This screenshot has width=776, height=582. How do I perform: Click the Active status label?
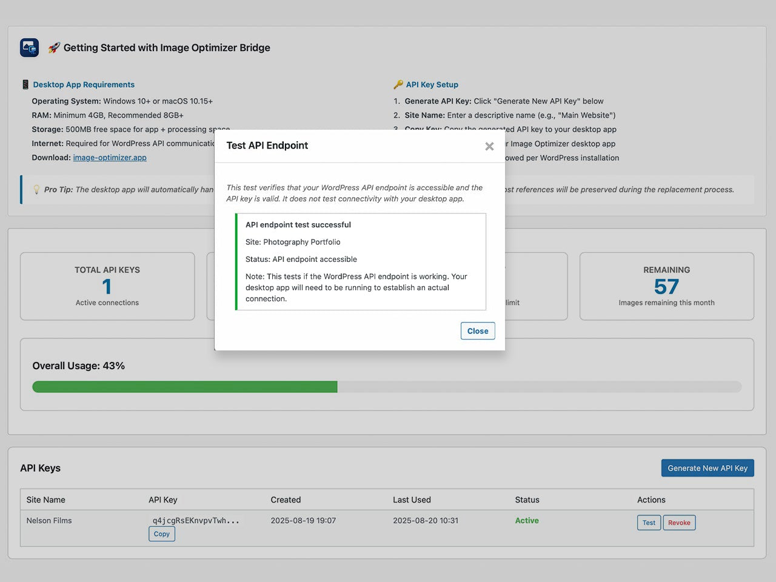[x=527, y=520]
